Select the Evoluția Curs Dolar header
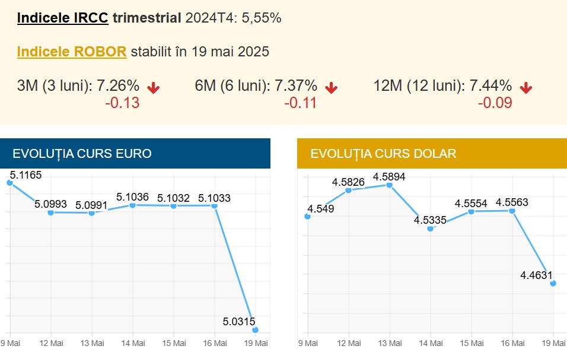Screen dimensions: 567x349 [432, 154]
